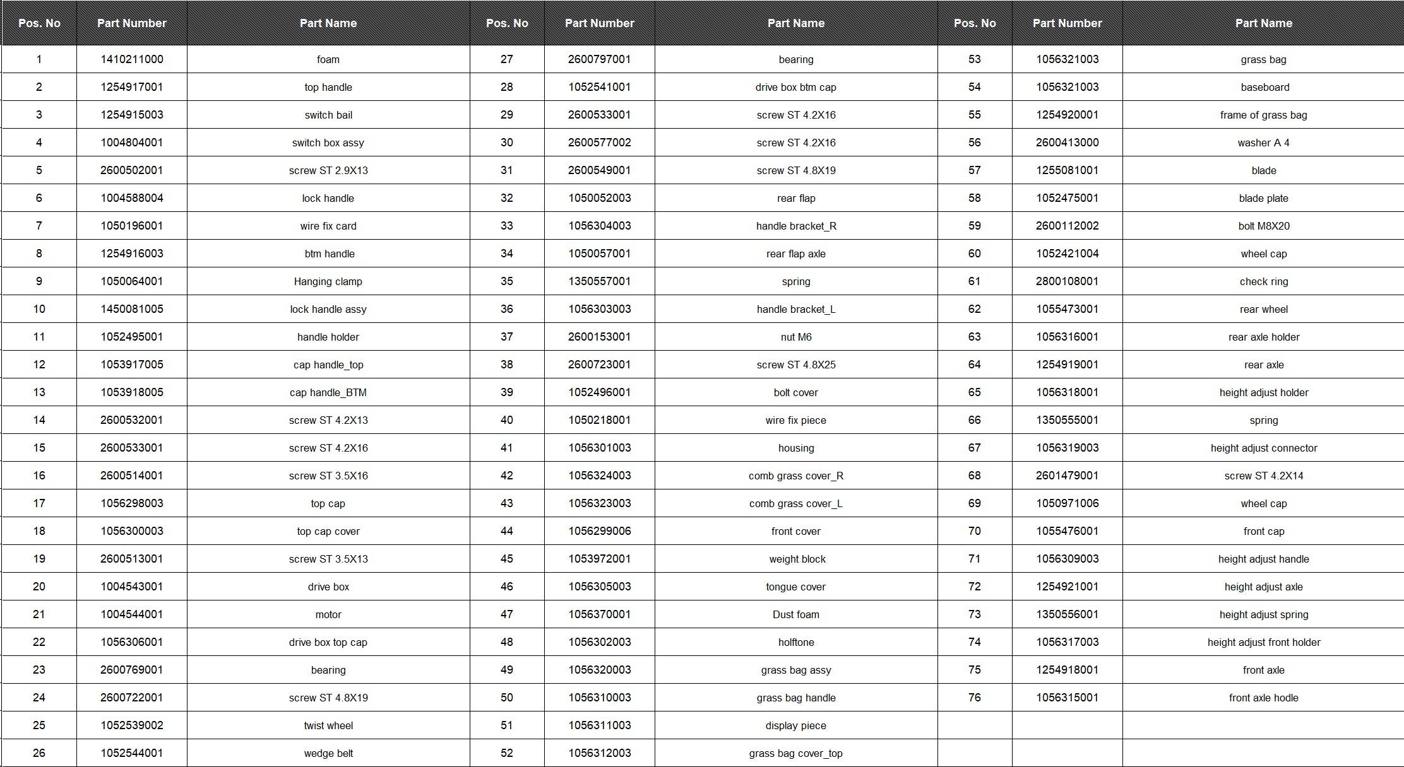1404x767 pixels.
Task: Select part number 1410211000 cell
Action: [x=132, y=59]
